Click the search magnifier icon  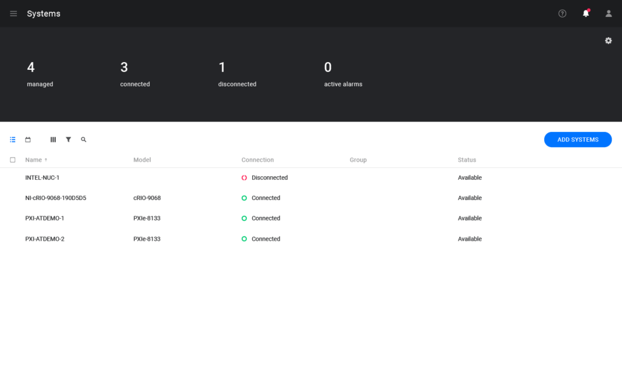click(83, 139)
